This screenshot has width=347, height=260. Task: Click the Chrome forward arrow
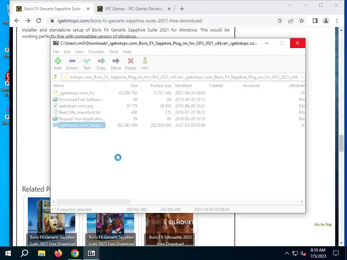click(28, 21)
